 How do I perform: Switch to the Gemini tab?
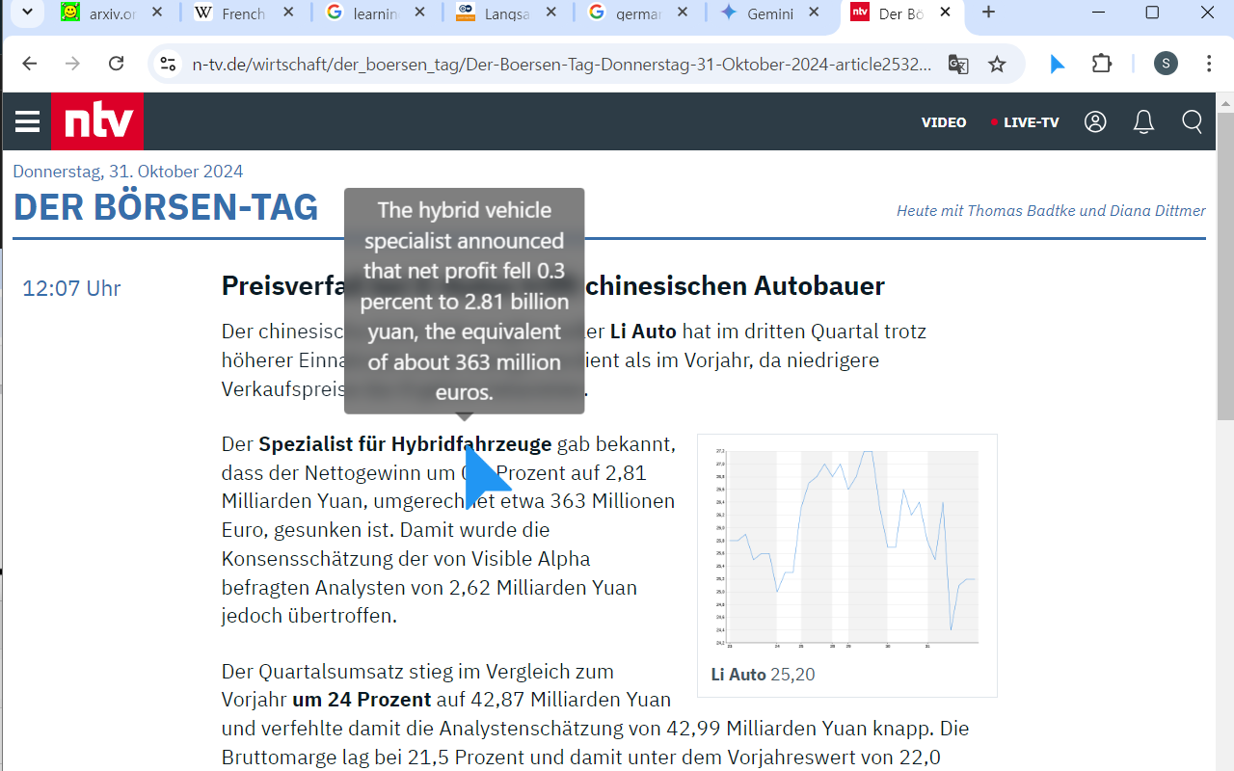[768, 13]
